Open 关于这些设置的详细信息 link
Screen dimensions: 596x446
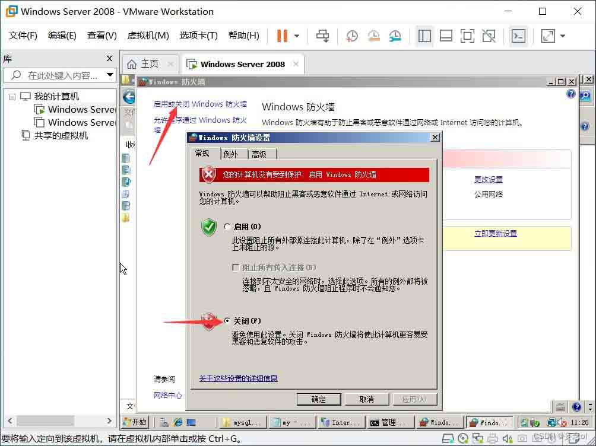pyautogui.click(x=238, y=378)
